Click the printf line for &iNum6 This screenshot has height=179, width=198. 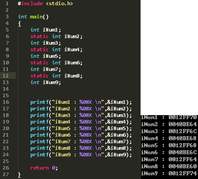[x=81, y=135]
